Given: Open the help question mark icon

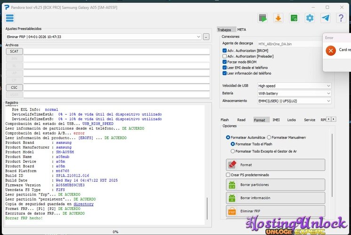Looking at the screenshot, I should tap(341, 18).
